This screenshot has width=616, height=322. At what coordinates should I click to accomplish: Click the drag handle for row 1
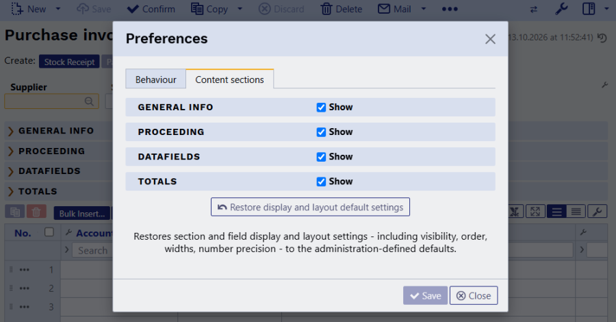click(x=11, y=270)
